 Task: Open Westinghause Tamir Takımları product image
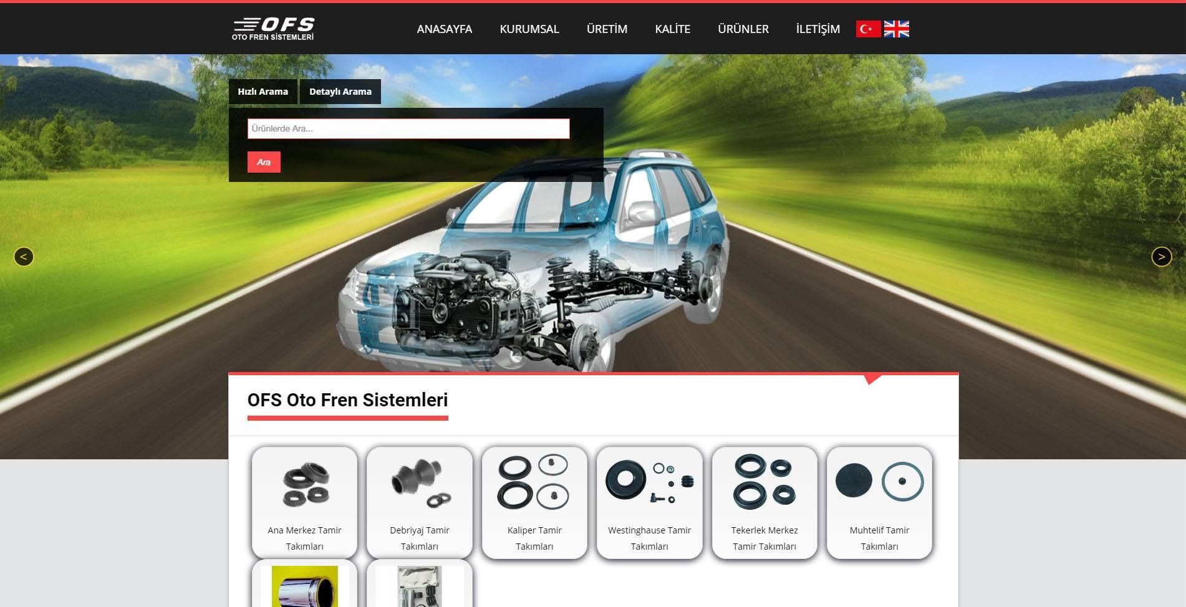click(x=649, y=481)
